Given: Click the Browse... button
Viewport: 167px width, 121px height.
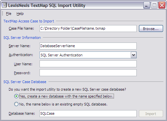Looking at the screenshot, I should pos(151,29).
